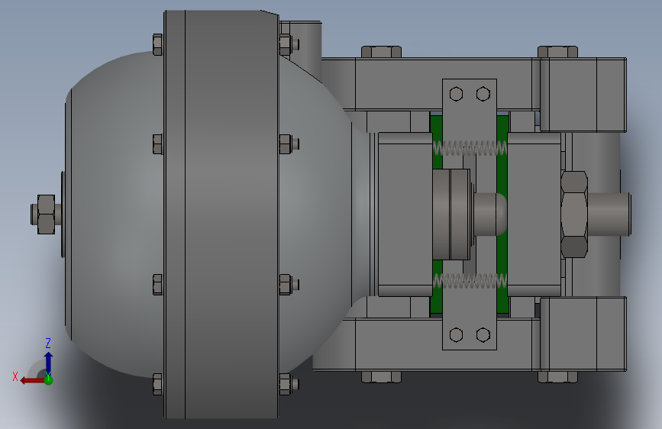Select the piston cylinder between the caliper blocks
The image size is (662, 429).
[451, 214]
